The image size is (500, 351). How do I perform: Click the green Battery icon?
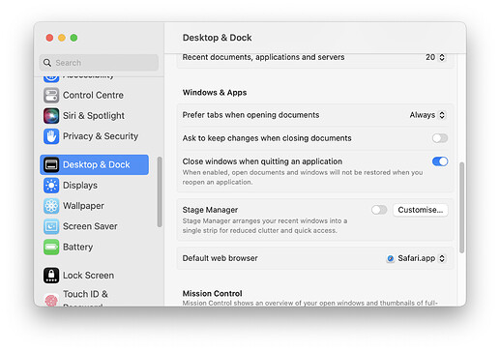coord(51,248)
